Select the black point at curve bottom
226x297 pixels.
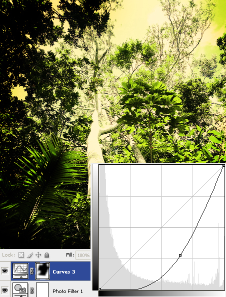click(x=100, y=289)
